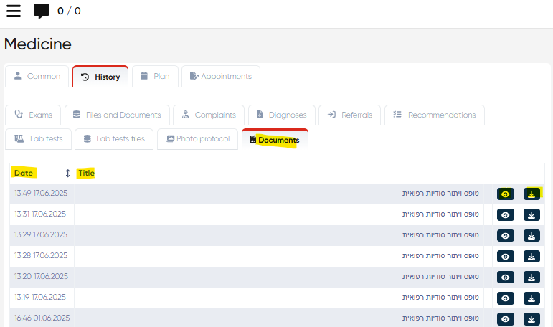The width and height of the screenshot is (553, 327).
Task: Select the Photo protocol tab
Action: click(x=197, y=139)
